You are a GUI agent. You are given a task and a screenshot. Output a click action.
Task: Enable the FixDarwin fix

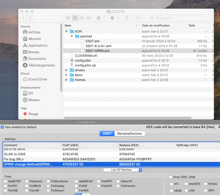pos(27,181)
